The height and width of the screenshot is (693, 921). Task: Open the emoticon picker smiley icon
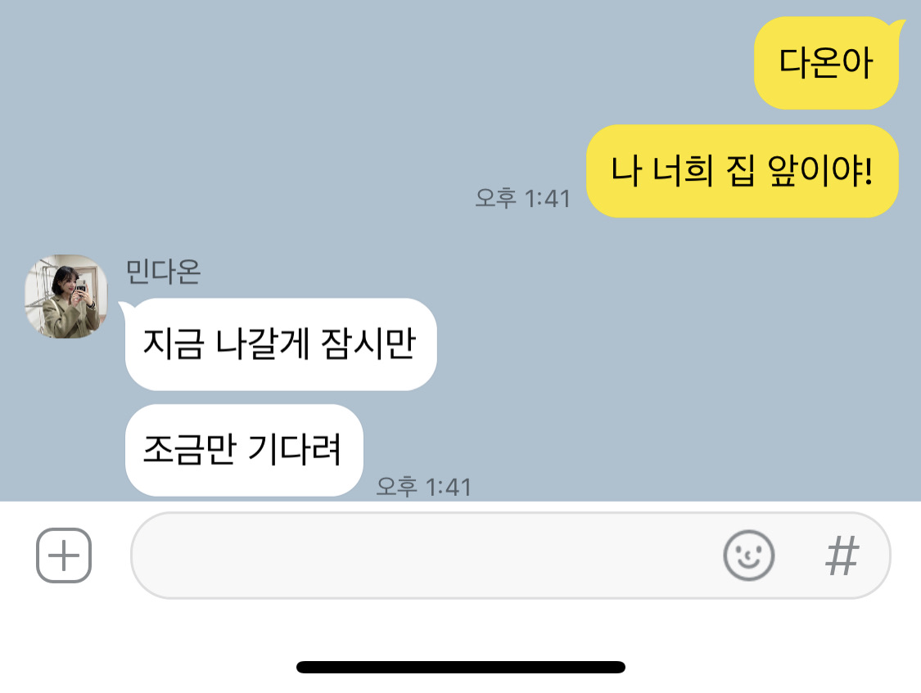[748, 555]
